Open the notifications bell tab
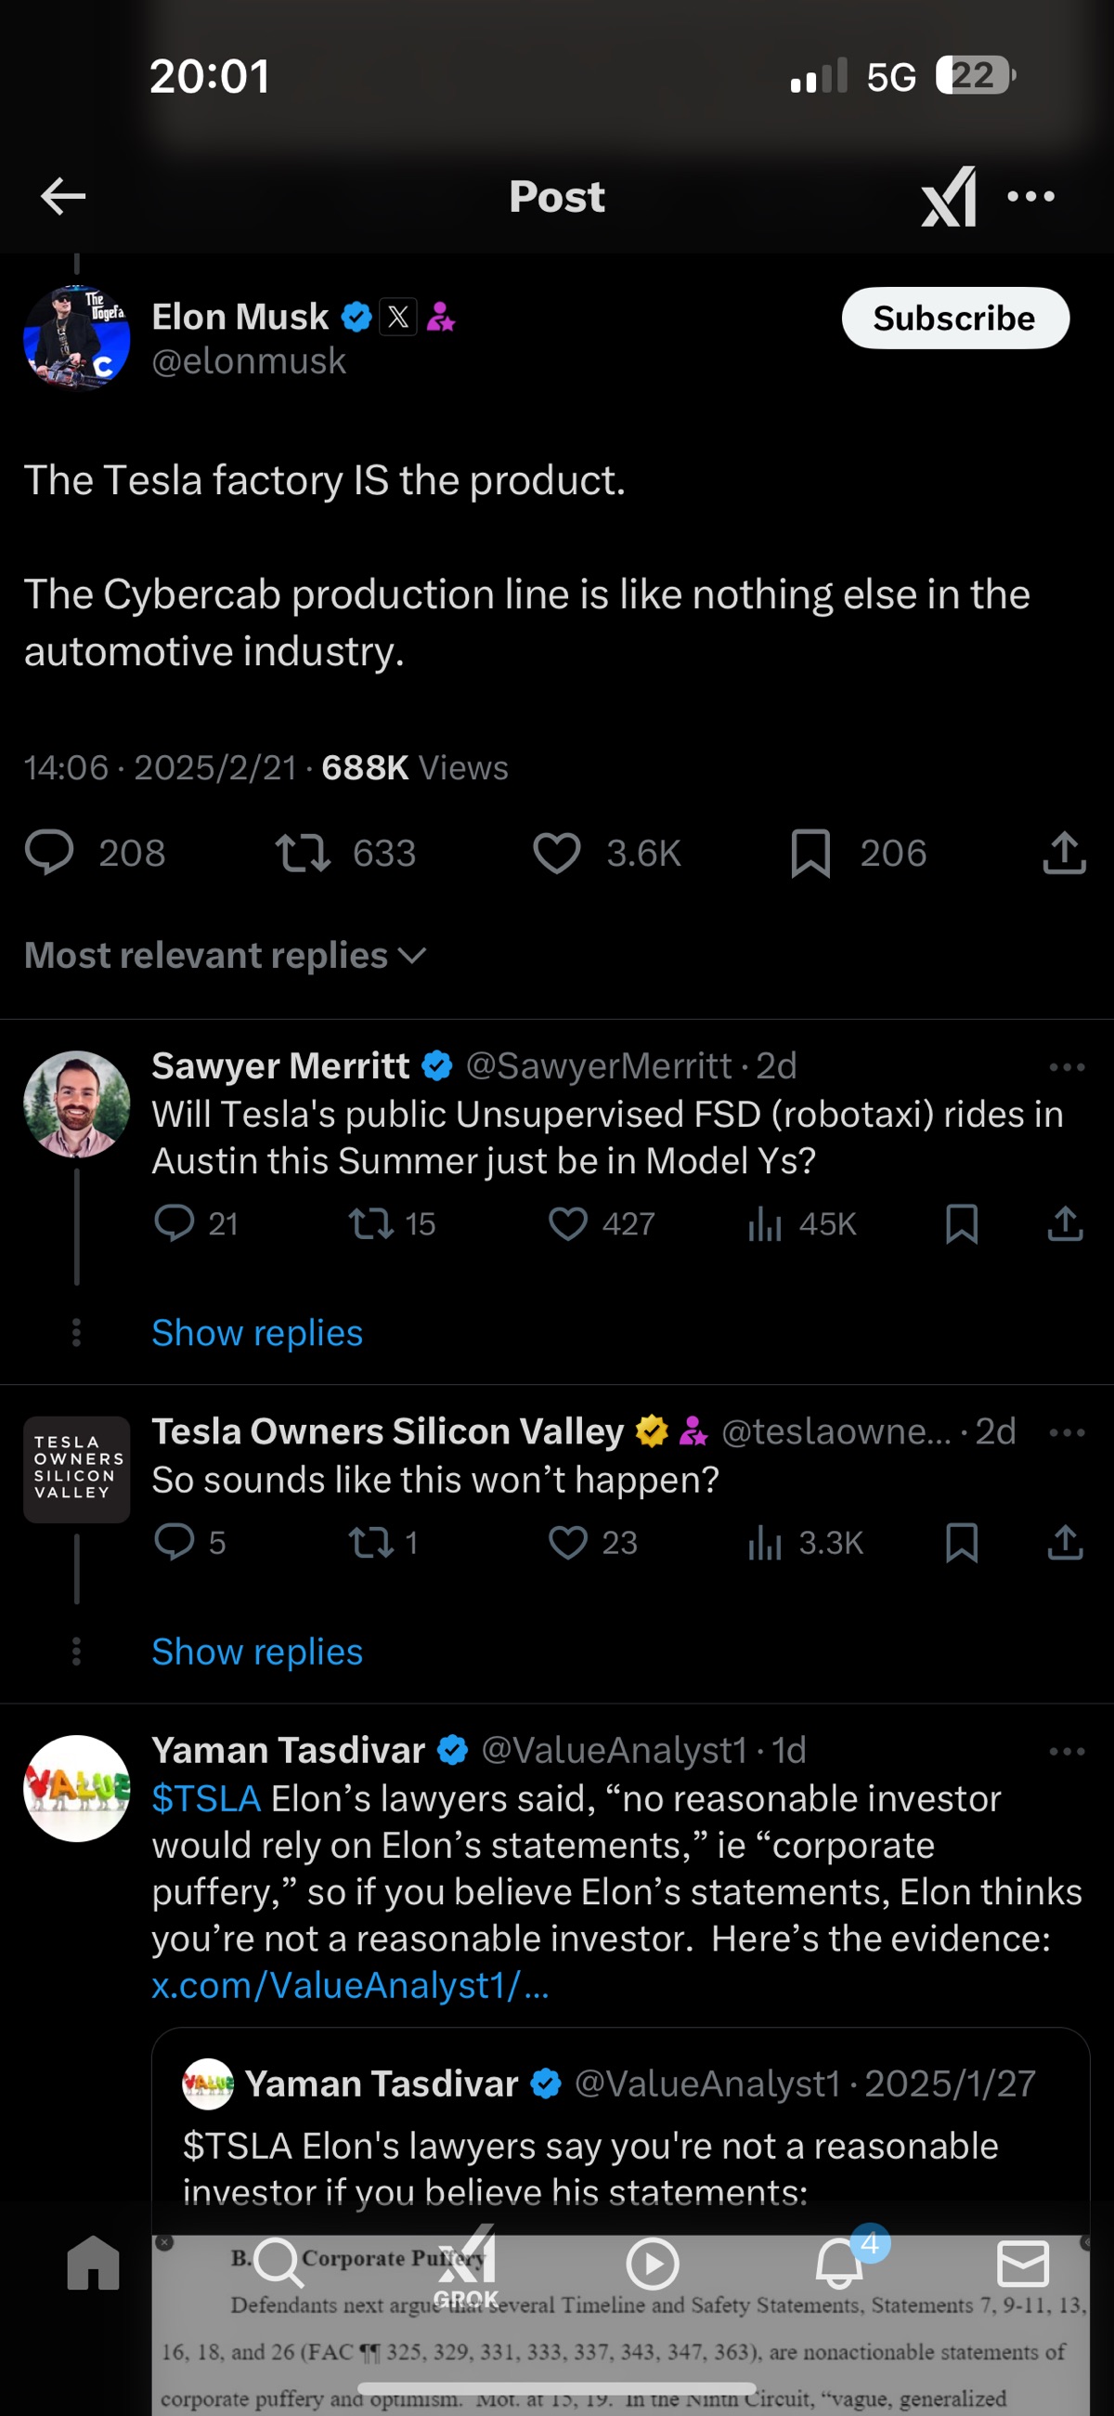The height and width of the screenshot is (2416, 1114). (x=839, y=2264)
